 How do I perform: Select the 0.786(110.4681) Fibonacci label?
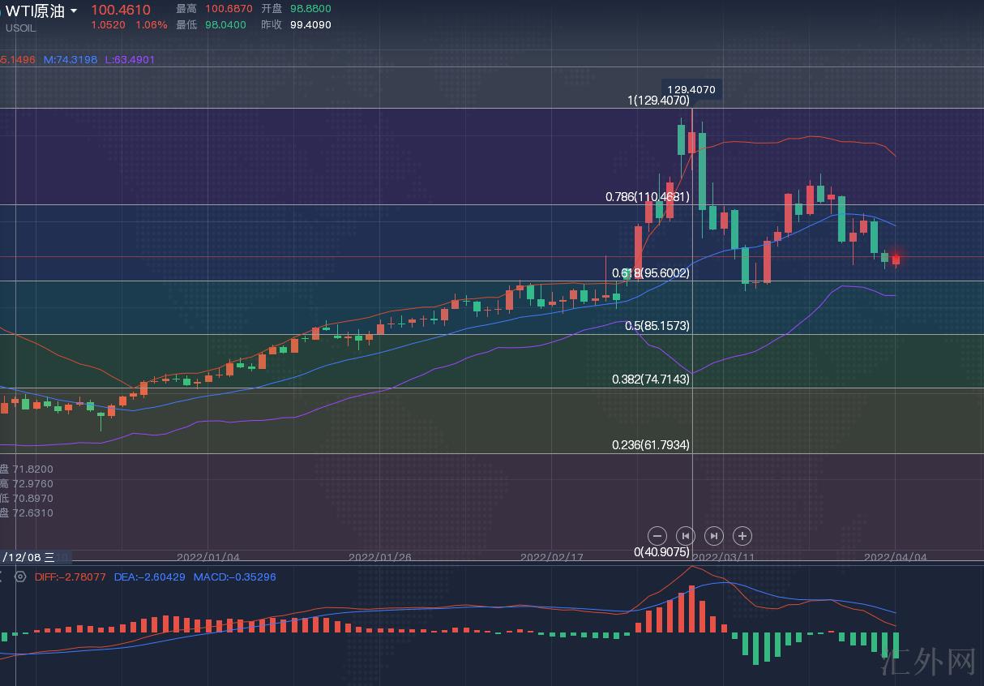click(x=648, y=196)
